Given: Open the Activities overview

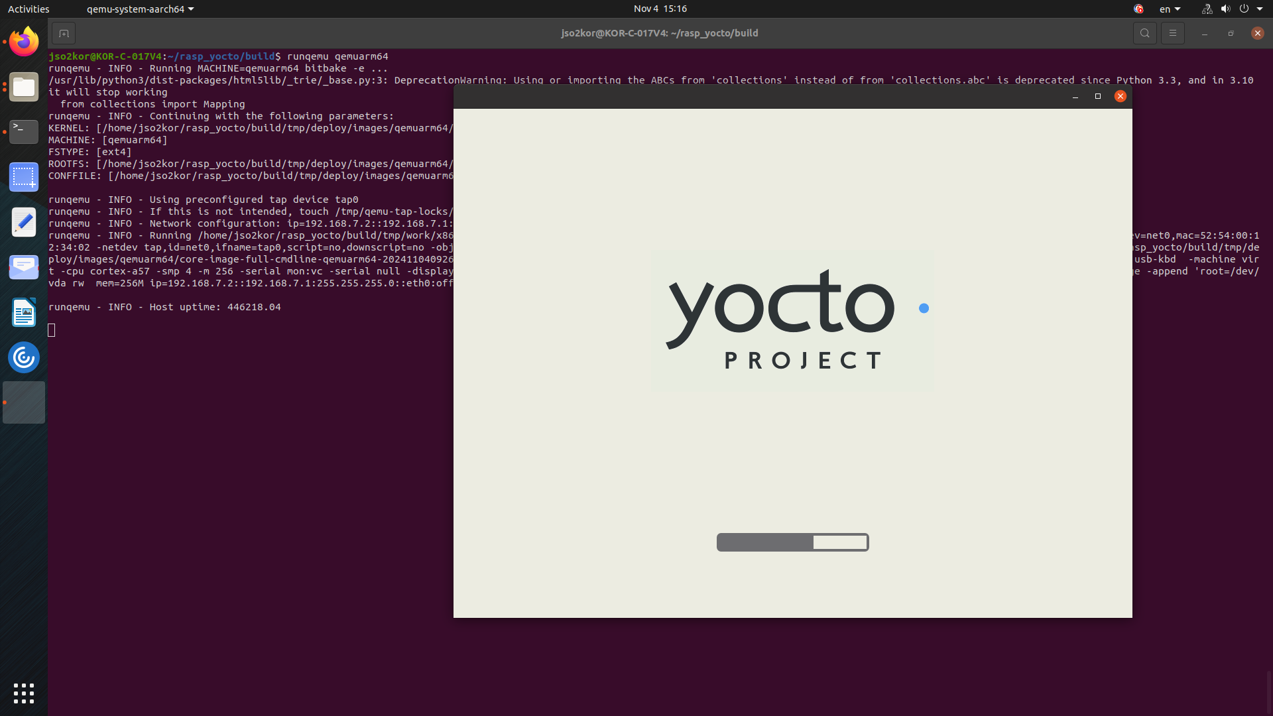Looking at the screenshot, I should point(29,9).
